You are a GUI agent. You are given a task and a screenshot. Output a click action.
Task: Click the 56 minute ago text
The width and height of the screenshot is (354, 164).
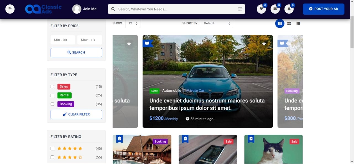click(x=202, y=119)
